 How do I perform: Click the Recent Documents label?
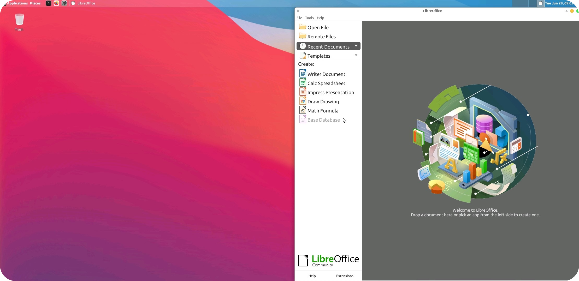pos(328,47)
